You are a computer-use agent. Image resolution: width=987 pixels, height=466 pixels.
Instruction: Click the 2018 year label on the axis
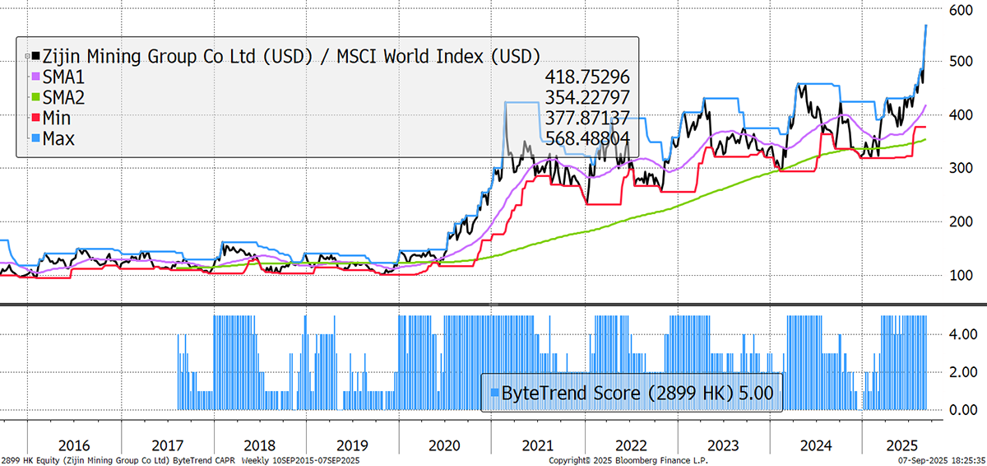[259, 445]
